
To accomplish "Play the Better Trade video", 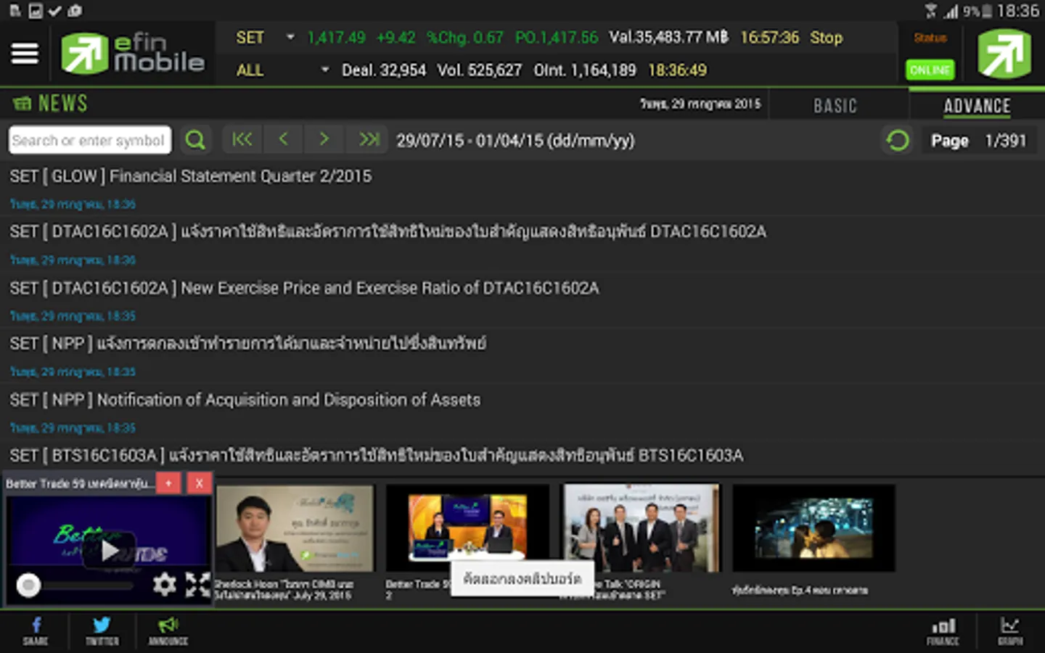I will point(110,551).
